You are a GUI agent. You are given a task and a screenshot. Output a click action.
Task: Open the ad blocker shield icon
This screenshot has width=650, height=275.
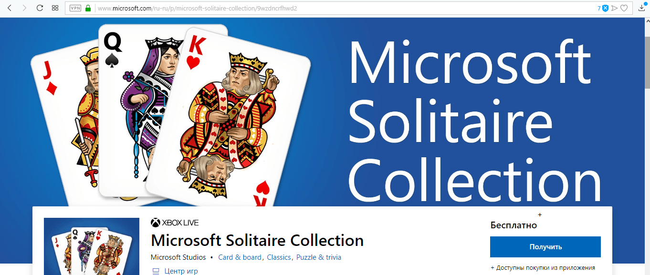point(605,8)
